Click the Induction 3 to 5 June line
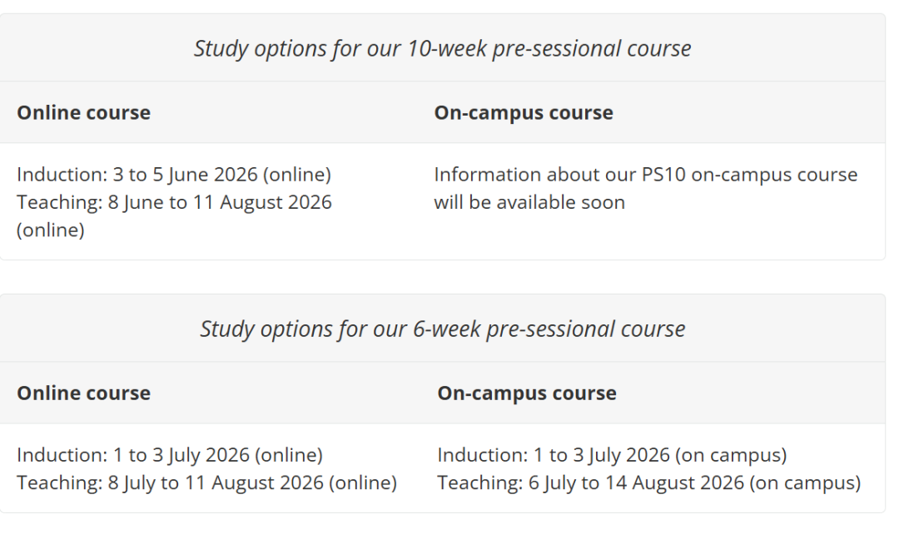 click(x=173, y=175)
